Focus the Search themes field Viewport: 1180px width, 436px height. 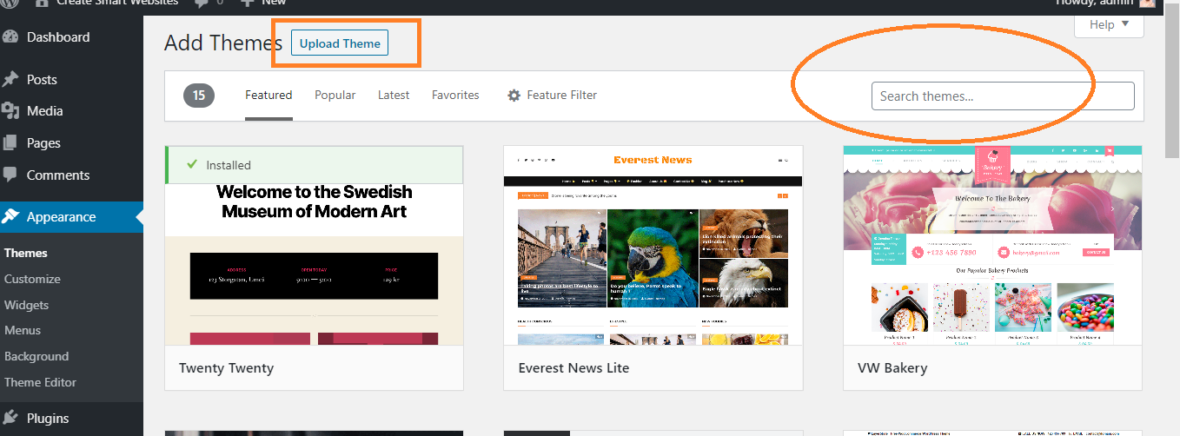pos(1003,96)
